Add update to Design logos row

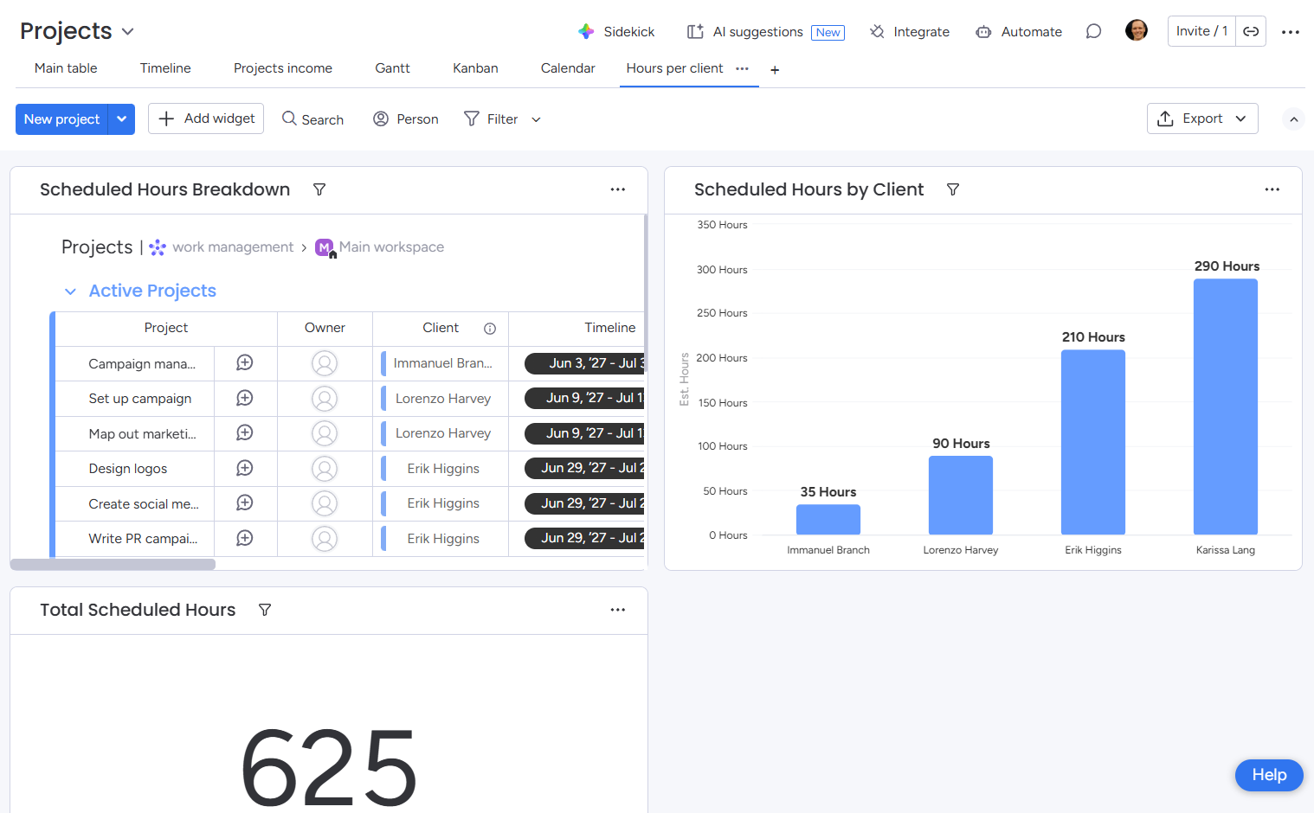[x=245, y=468]
